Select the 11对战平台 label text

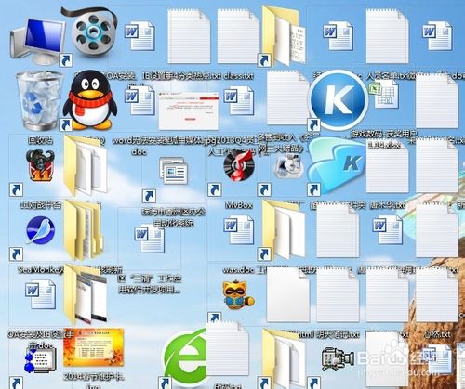tap(40, 205)
